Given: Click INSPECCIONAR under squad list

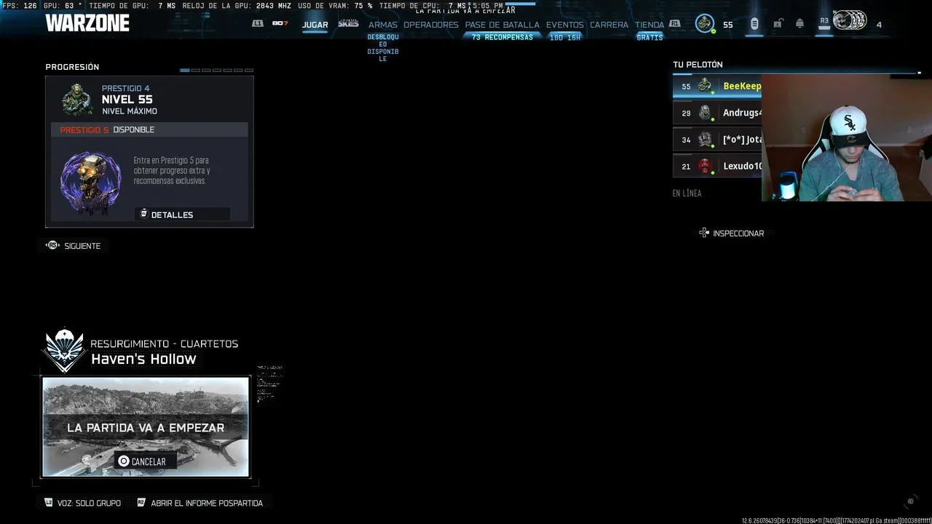Looking at the screenshot, I should click(x=732, y=233).
